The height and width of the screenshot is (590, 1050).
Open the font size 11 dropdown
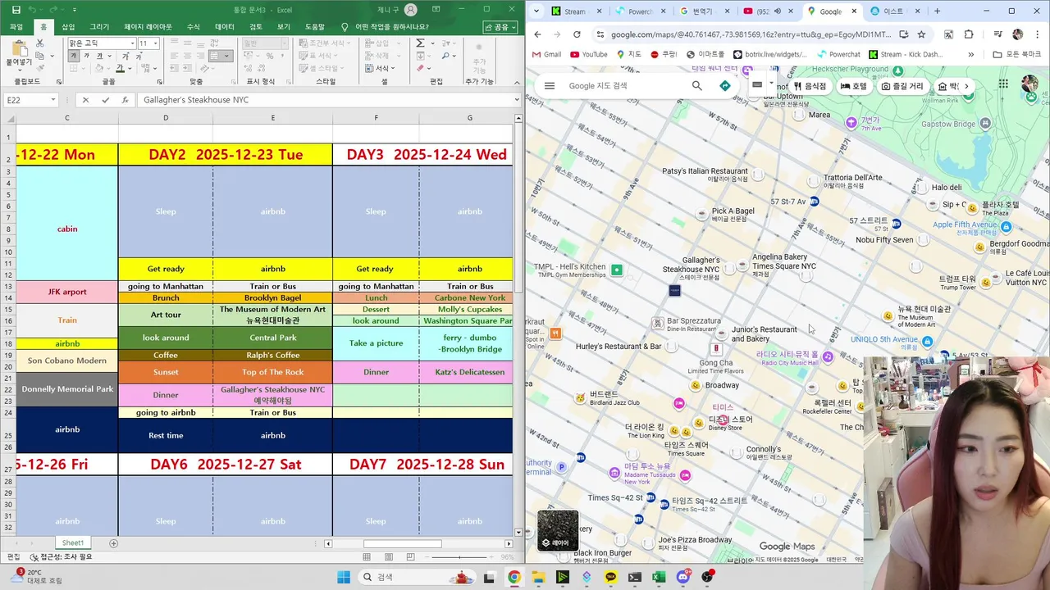pos(156,43)
